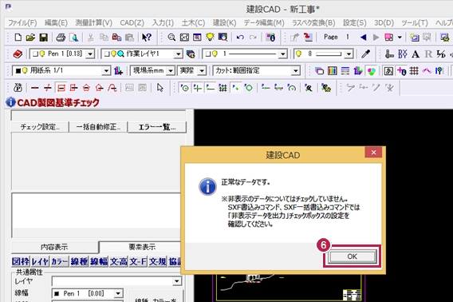
Task: Click the 一括自動修正... button
Action: (98, 127)
